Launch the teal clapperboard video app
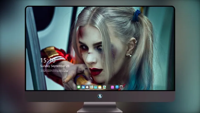This screenshot has height=113, width=200. pos(95,87)
